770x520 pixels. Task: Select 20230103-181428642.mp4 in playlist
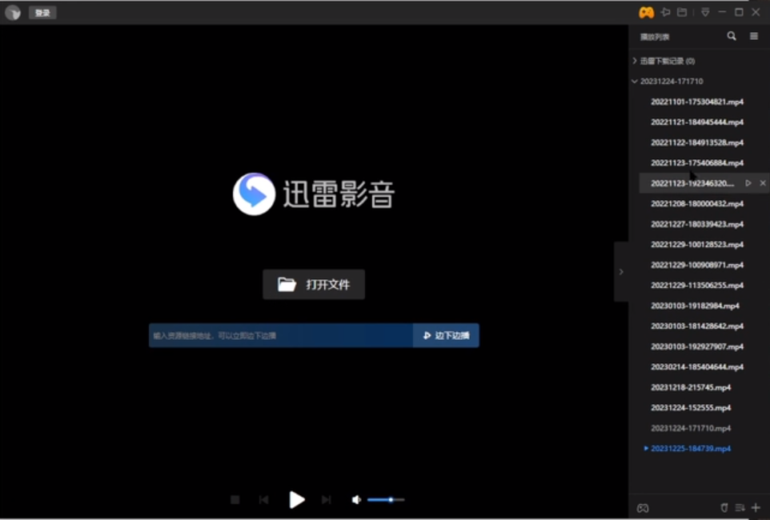[x=697, y=326]
